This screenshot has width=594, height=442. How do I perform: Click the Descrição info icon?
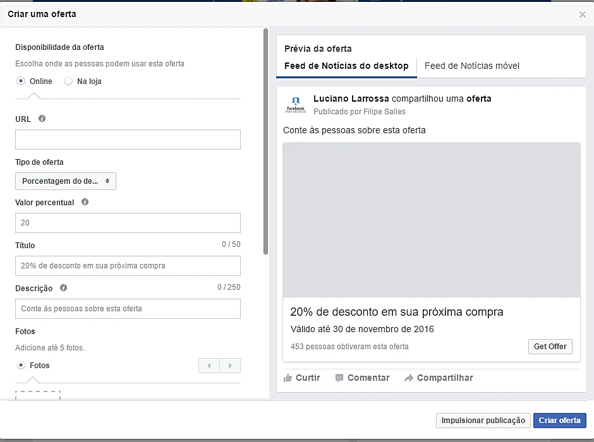tap(63, 287)
